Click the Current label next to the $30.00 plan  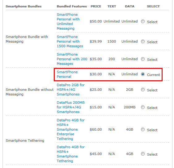[154, 75]
